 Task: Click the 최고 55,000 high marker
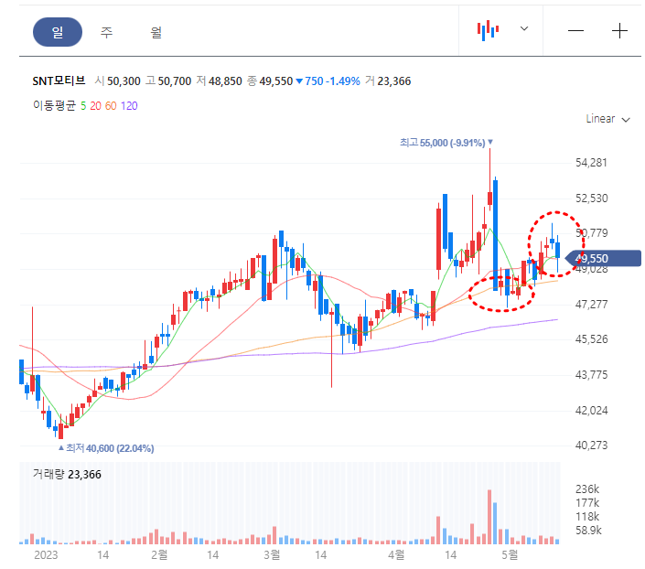(x=446, y=143)
